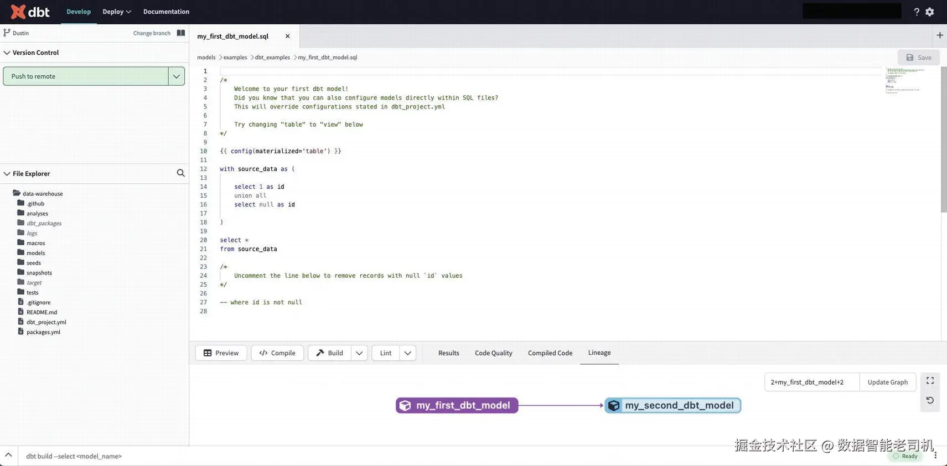The width and height of the screenshot is (947, 466).
Task: Click the Change branch link
Action: 152,33
